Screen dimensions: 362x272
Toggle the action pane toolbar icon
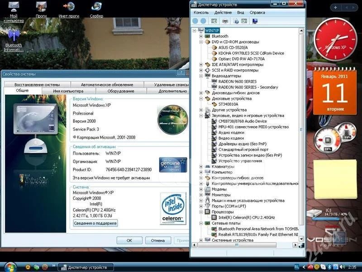click(244, 21)
